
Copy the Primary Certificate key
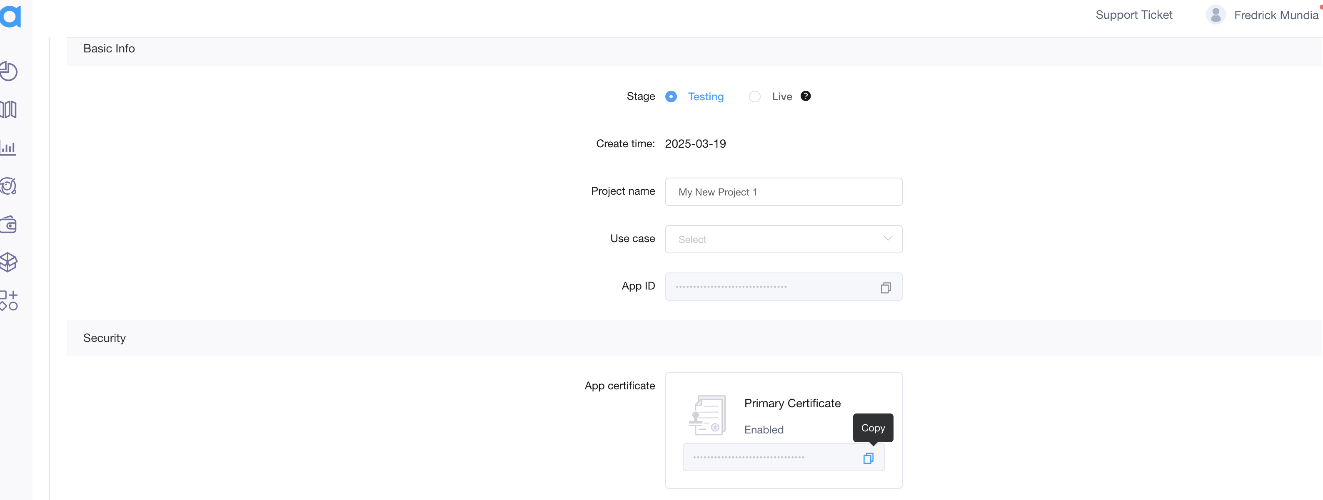click(x=868, y=458)
